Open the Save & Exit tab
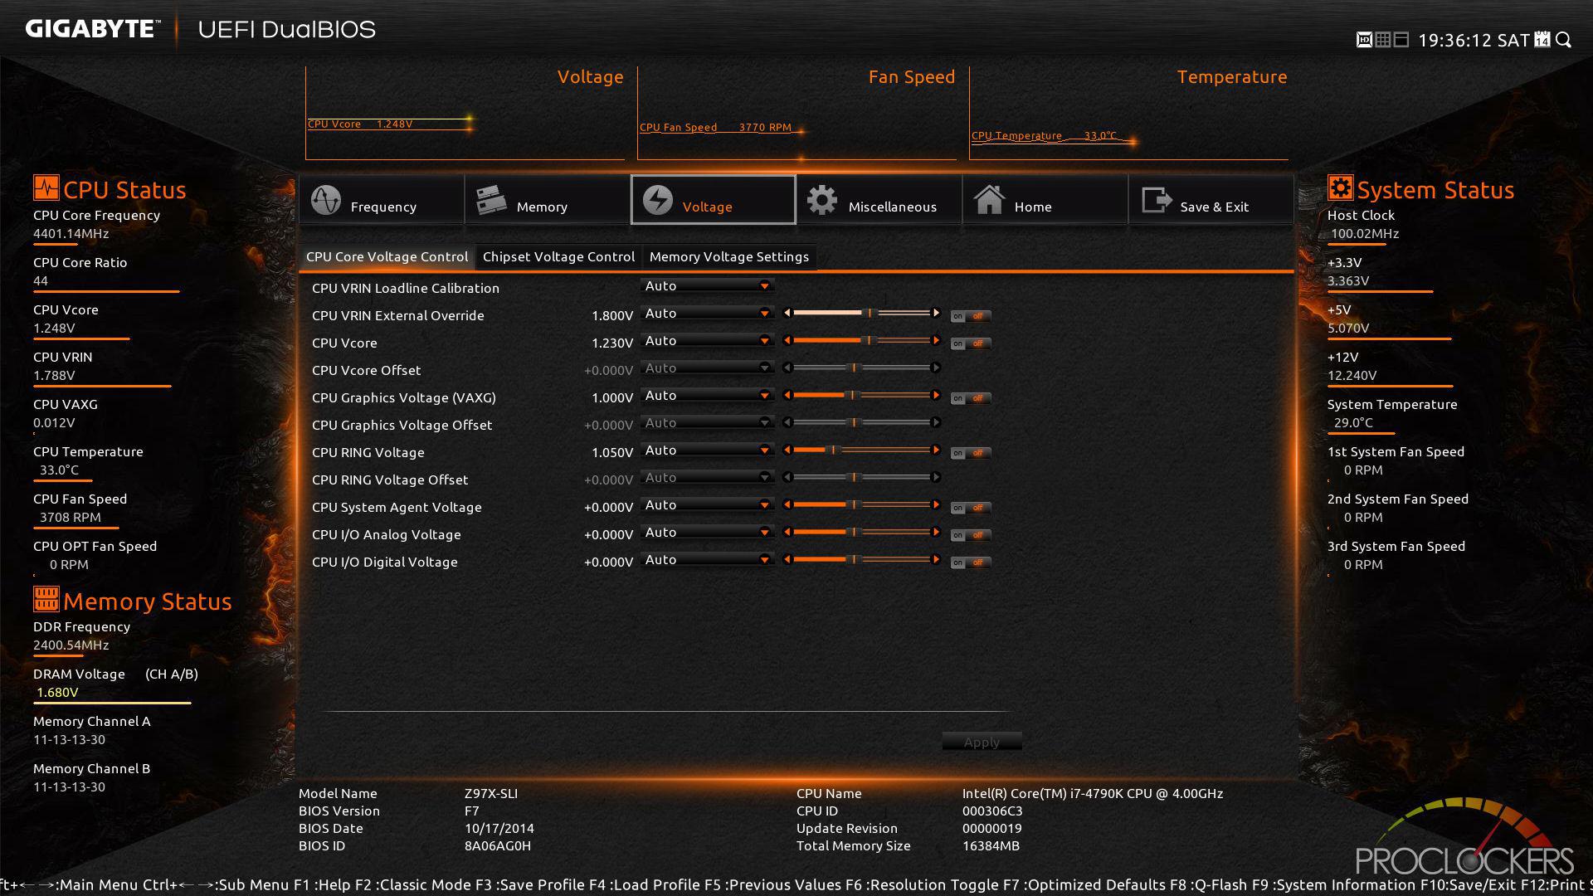Screen dimensions: 1593x896 pos(1211,200)
